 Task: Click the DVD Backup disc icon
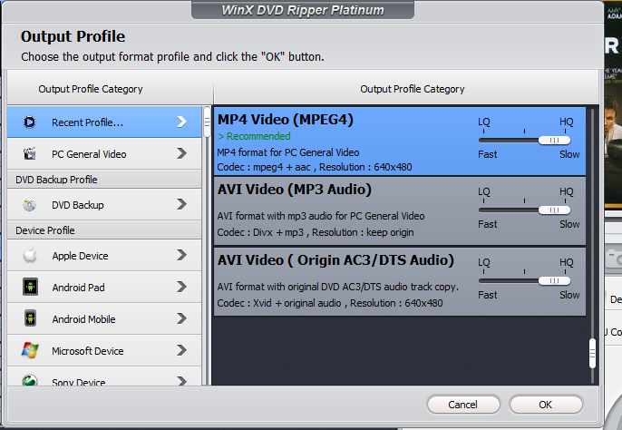[x=30, y=204]
